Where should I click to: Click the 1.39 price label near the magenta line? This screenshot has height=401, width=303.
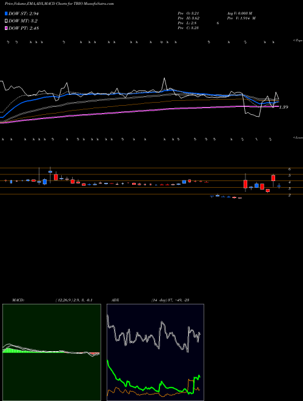[x=284, y=107]
